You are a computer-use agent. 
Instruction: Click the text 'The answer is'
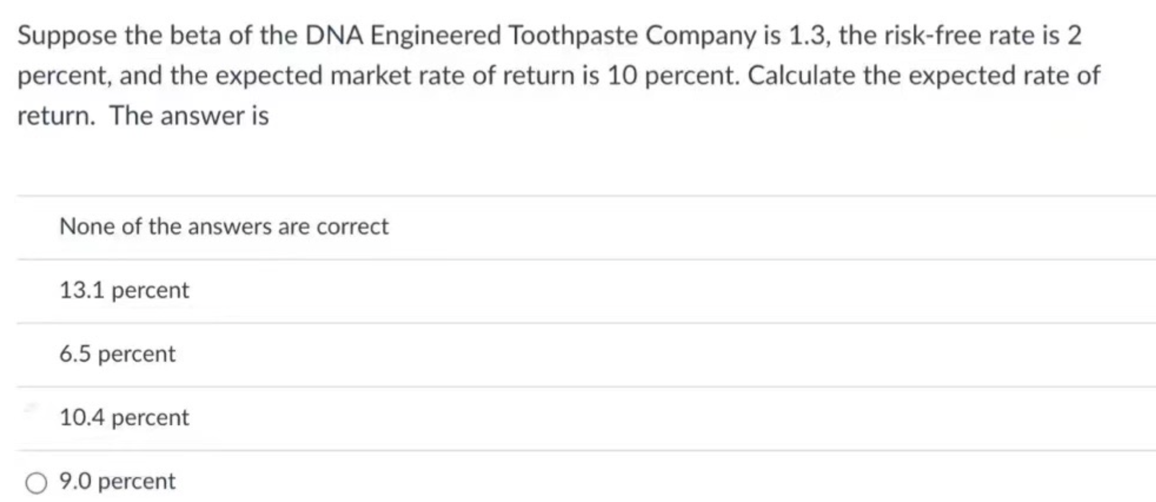pos(189,116)
